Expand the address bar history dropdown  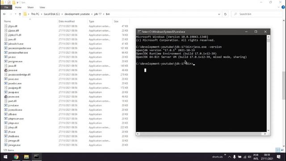click(x=219, y=14)
